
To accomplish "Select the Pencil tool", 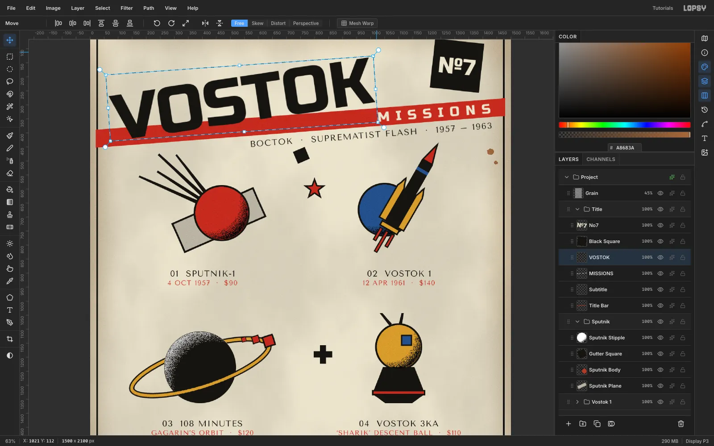I will (10, 148).
